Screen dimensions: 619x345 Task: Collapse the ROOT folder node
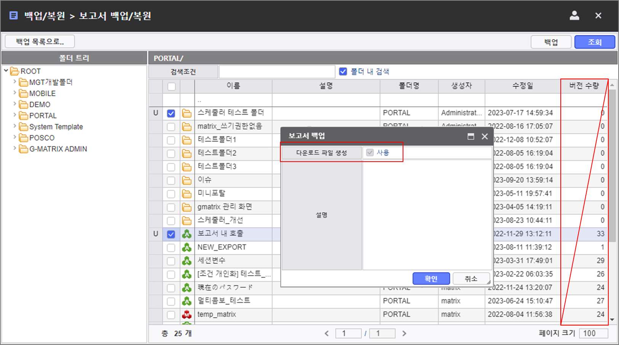point(6,71)
